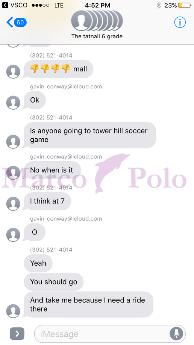Return to VSCO app via back arrow
Image resolution: width=194 pixels, height=345 pixels.
[5, 5]
